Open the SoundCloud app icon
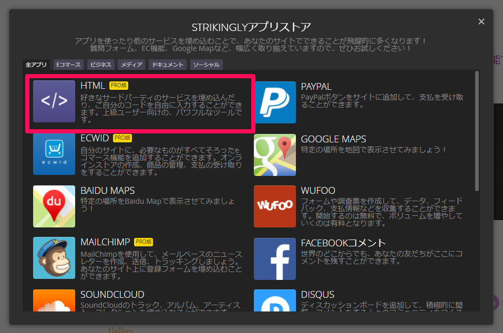The width and height of the screenshot is (503, 333). [54, 300]
